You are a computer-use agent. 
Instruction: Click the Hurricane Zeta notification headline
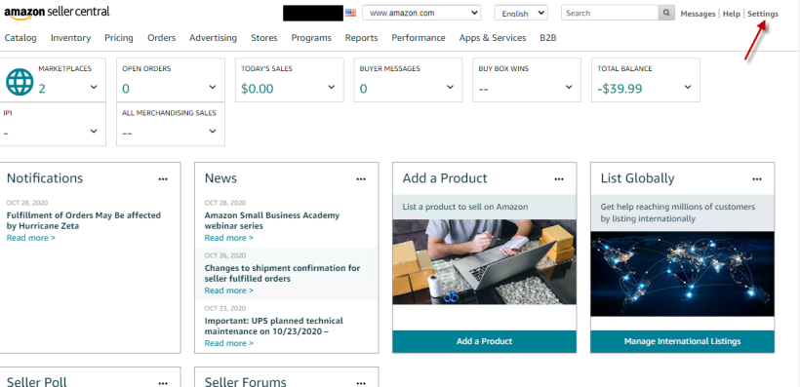pyautogui.click(x=84, y=220)
